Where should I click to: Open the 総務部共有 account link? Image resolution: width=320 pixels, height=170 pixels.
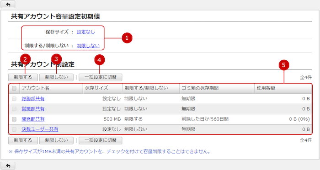(x=33, y=99)
